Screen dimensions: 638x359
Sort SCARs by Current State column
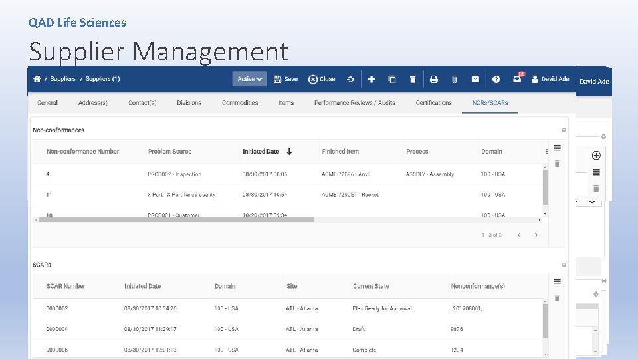tap(371, 286)
